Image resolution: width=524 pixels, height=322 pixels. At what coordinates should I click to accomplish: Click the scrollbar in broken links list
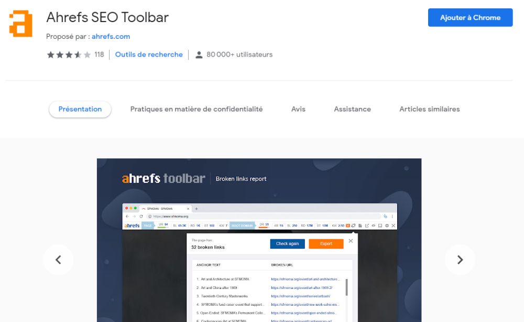[x=346, y=287]
